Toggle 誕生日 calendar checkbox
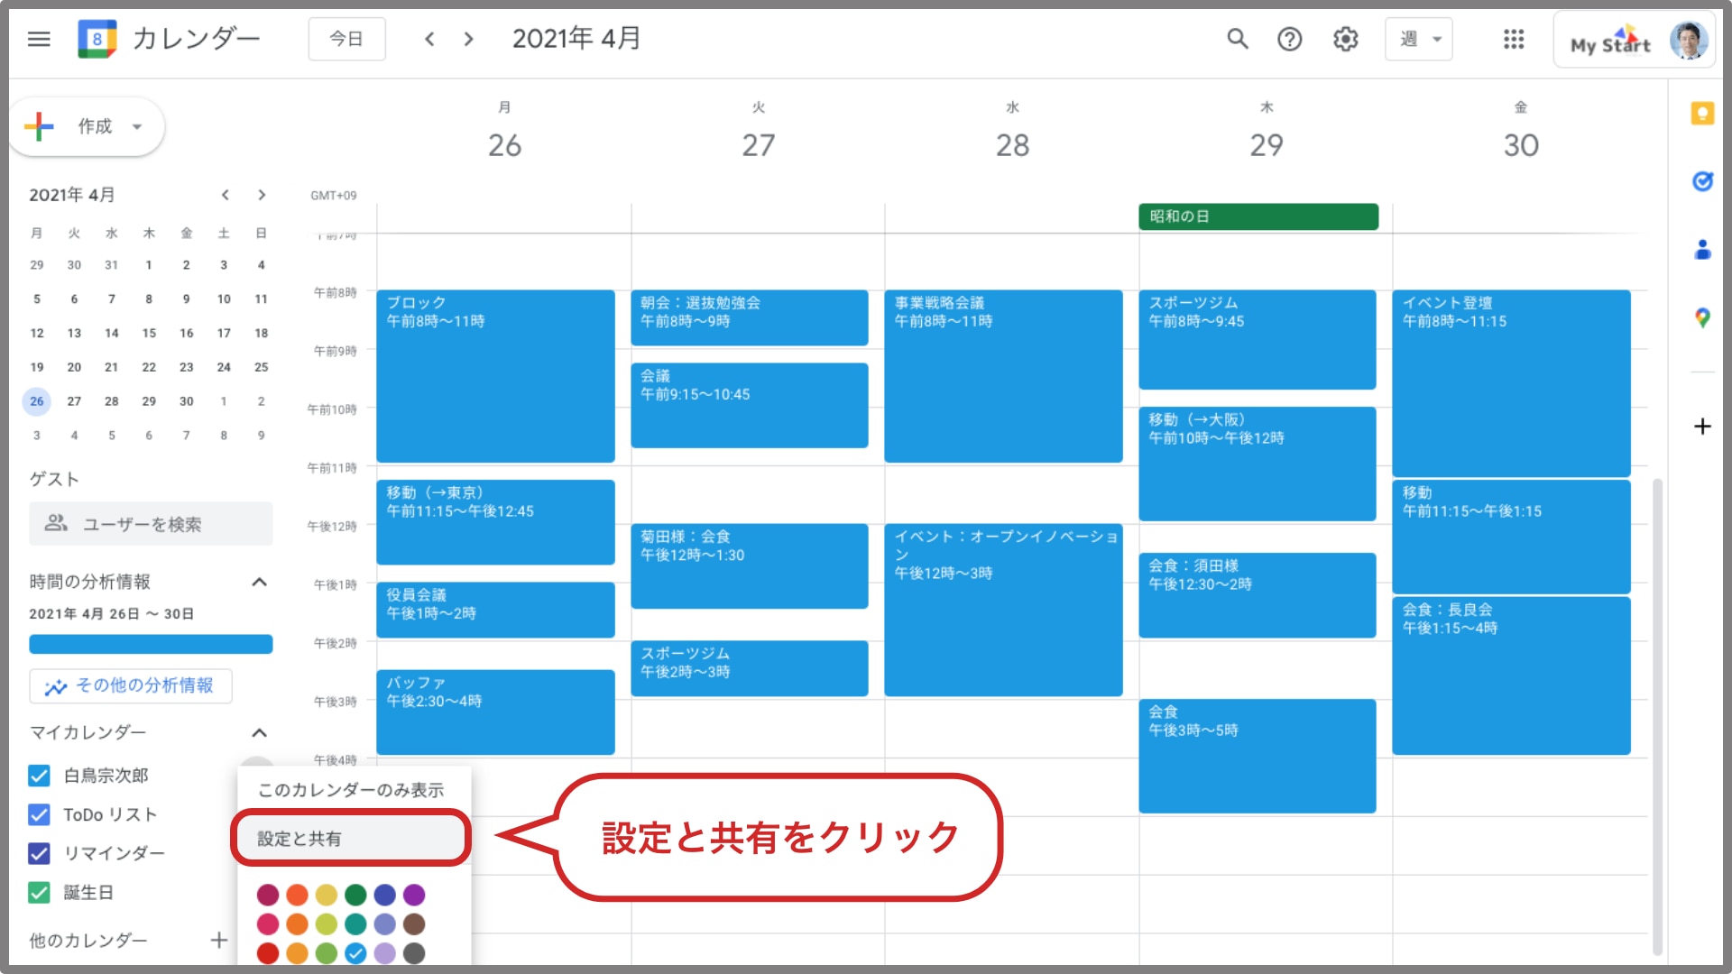Image resolution: width=1732 pixels, height=974 pixels. 39,893
